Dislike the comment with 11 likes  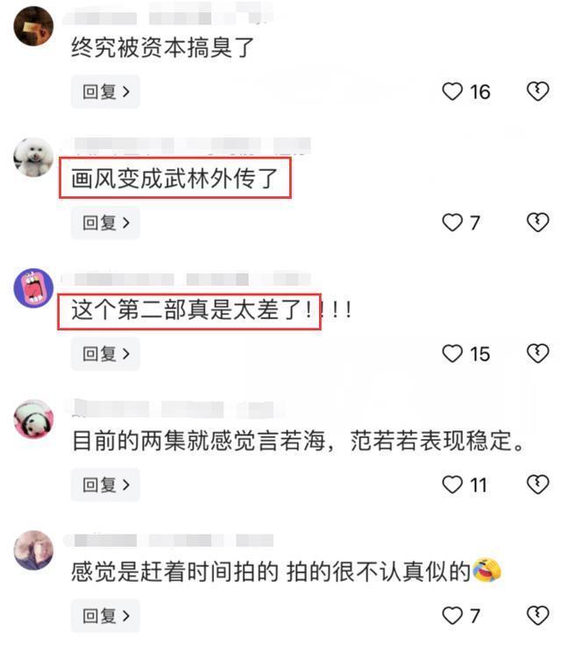[x=537, y=485]
